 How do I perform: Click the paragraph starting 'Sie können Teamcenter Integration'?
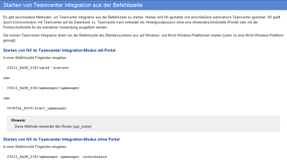(x=143, y=38)
